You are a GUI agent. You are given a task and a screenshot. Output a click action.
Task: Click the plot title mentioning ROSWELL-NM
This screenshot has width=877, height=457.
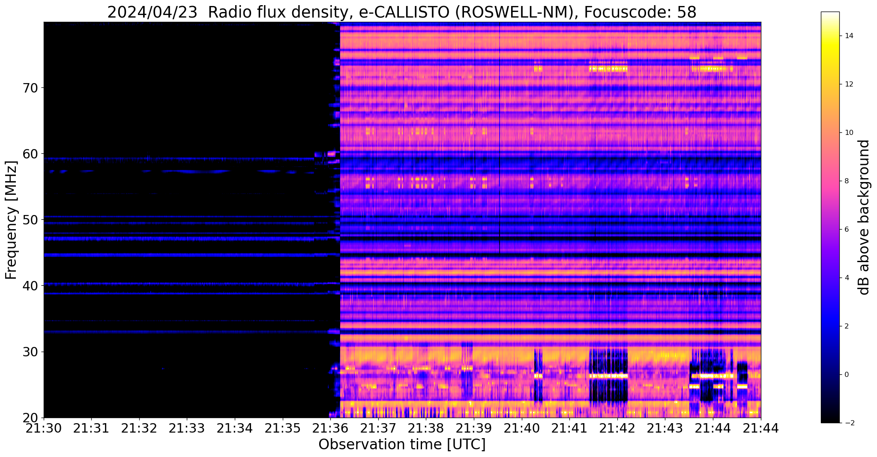[x=402, y=12]
